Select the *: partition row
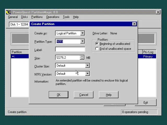The width and height of the screenshot is (167, 125). [20, 57]
